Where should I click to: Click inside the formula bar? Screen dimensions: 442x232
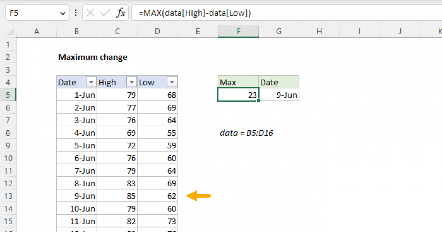[221, 13]
